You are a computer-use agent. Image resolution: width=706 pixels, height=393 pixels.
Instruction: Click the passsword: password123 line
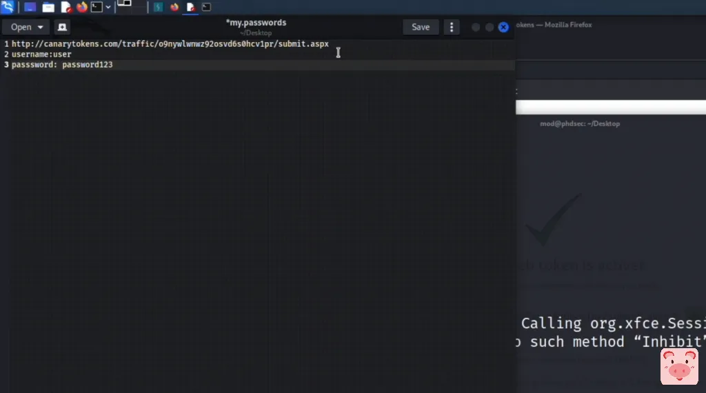click(62, 64)
